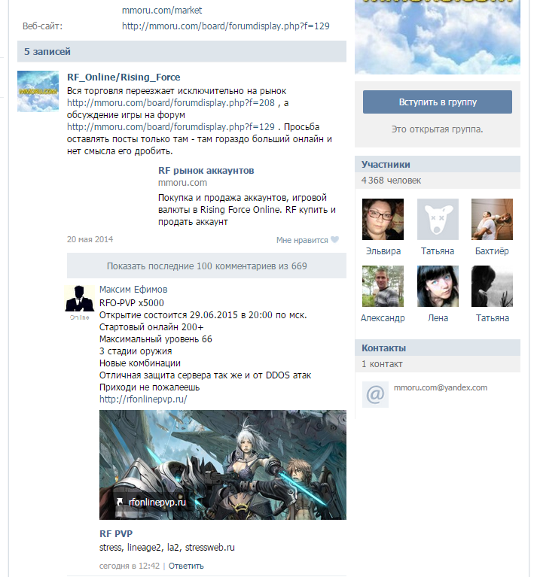Click Ответить to reply to the comment
Viewport: 537px width, 577px height.
(185, 566)
